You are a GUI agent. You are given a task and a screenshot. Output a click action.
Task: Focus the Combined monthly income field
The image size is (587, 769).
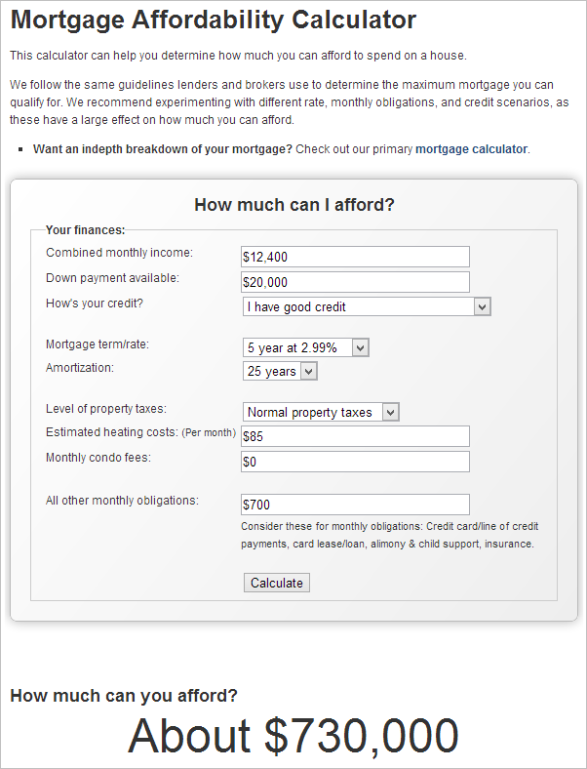(355, 257)
